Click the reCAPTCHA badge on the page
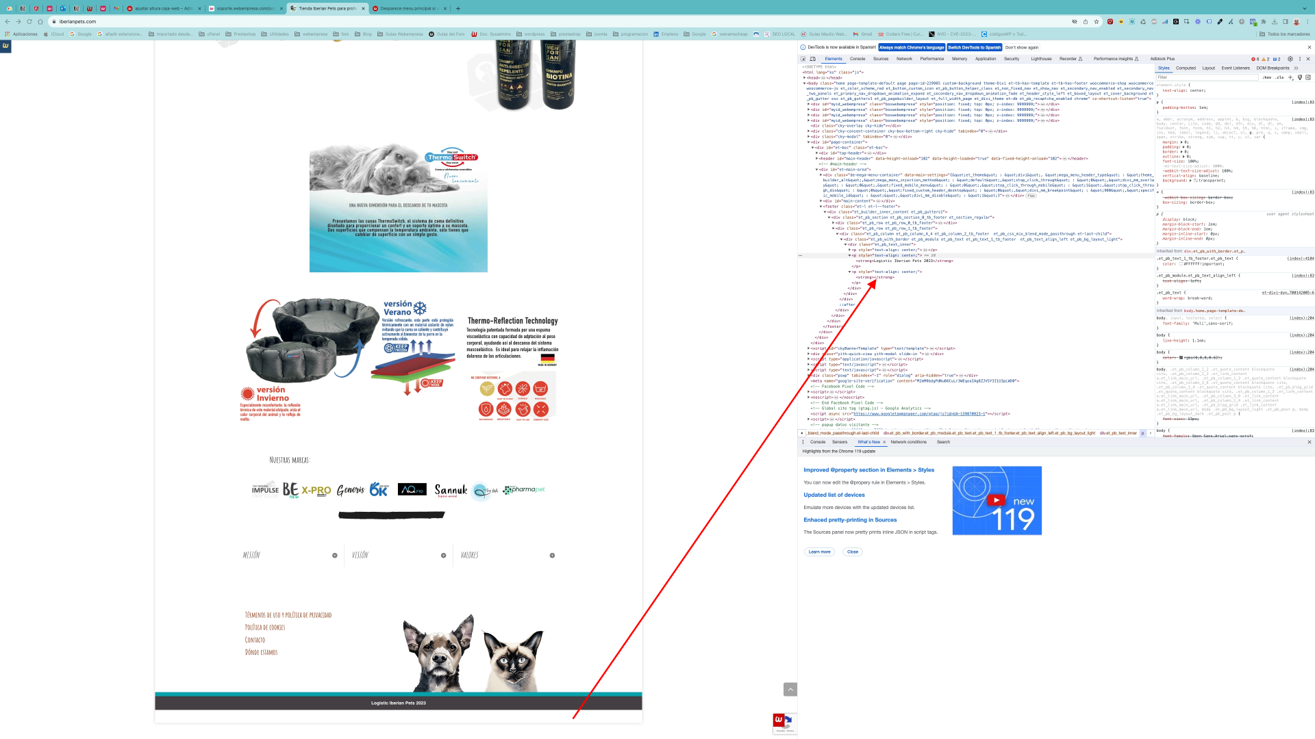Screen dimensions: 1315x739 coord(785,724)
